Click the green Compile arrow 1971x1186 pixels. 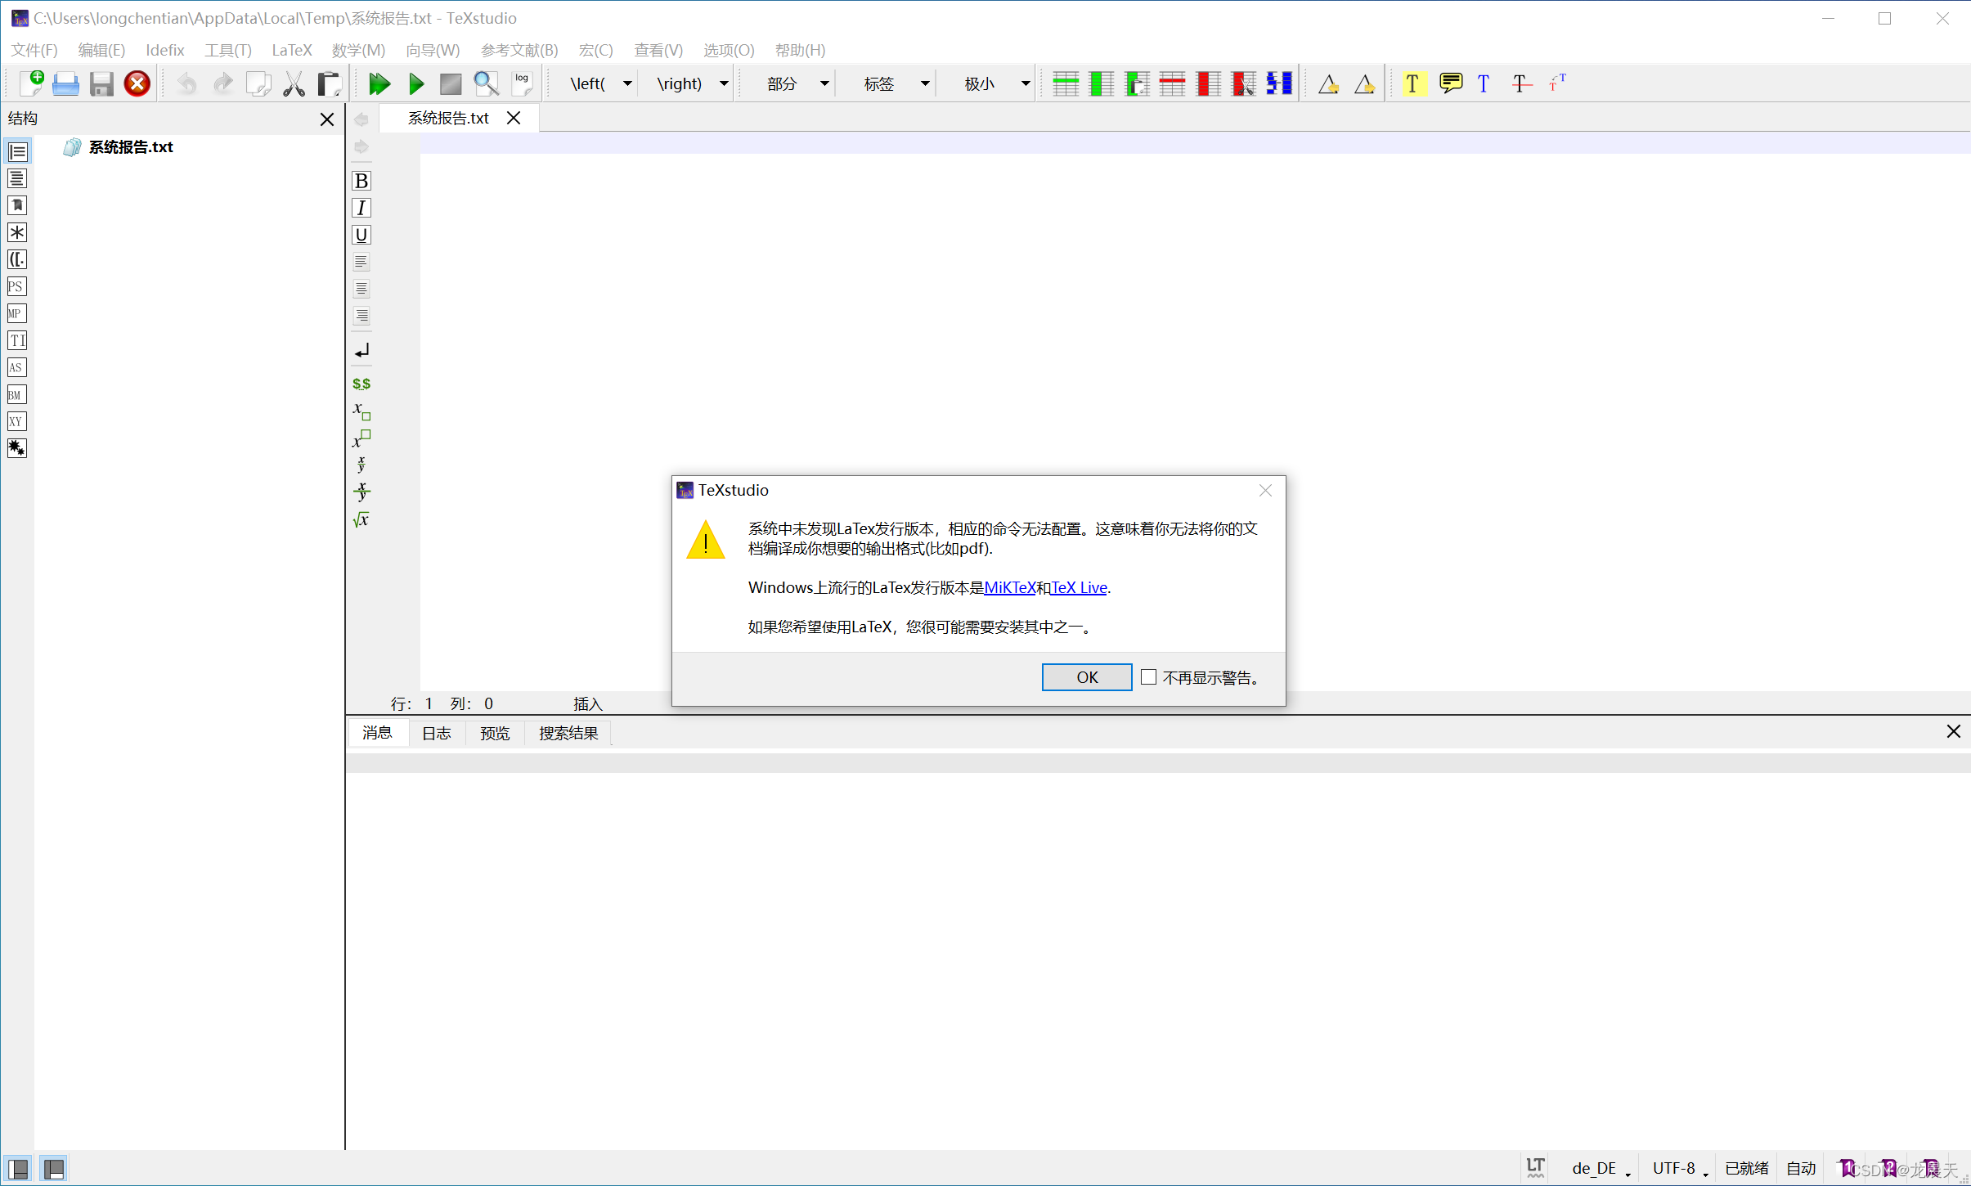point(416,83)
